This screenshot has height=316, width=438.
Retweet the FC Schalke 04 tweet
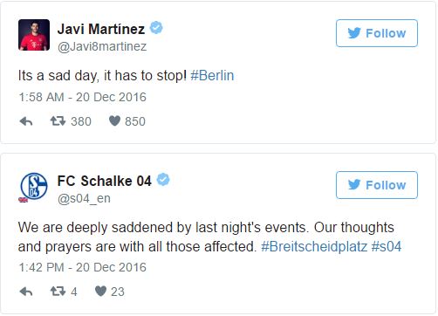(58, 291)
